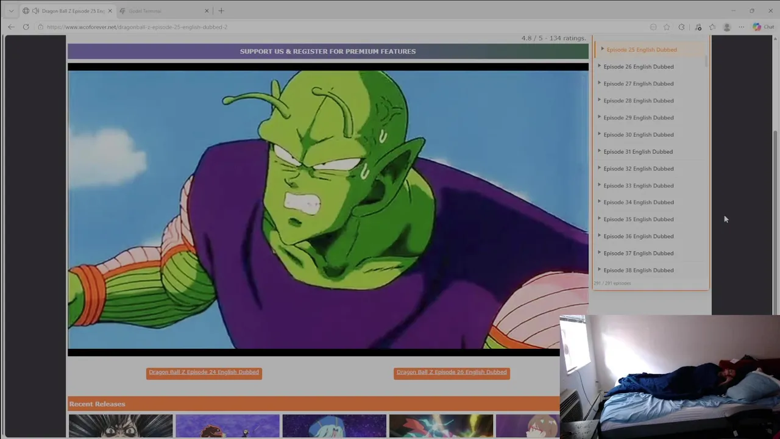This screenshot has width=780, height=439.
Task: Open the media control music note icon
Action: 698,27
